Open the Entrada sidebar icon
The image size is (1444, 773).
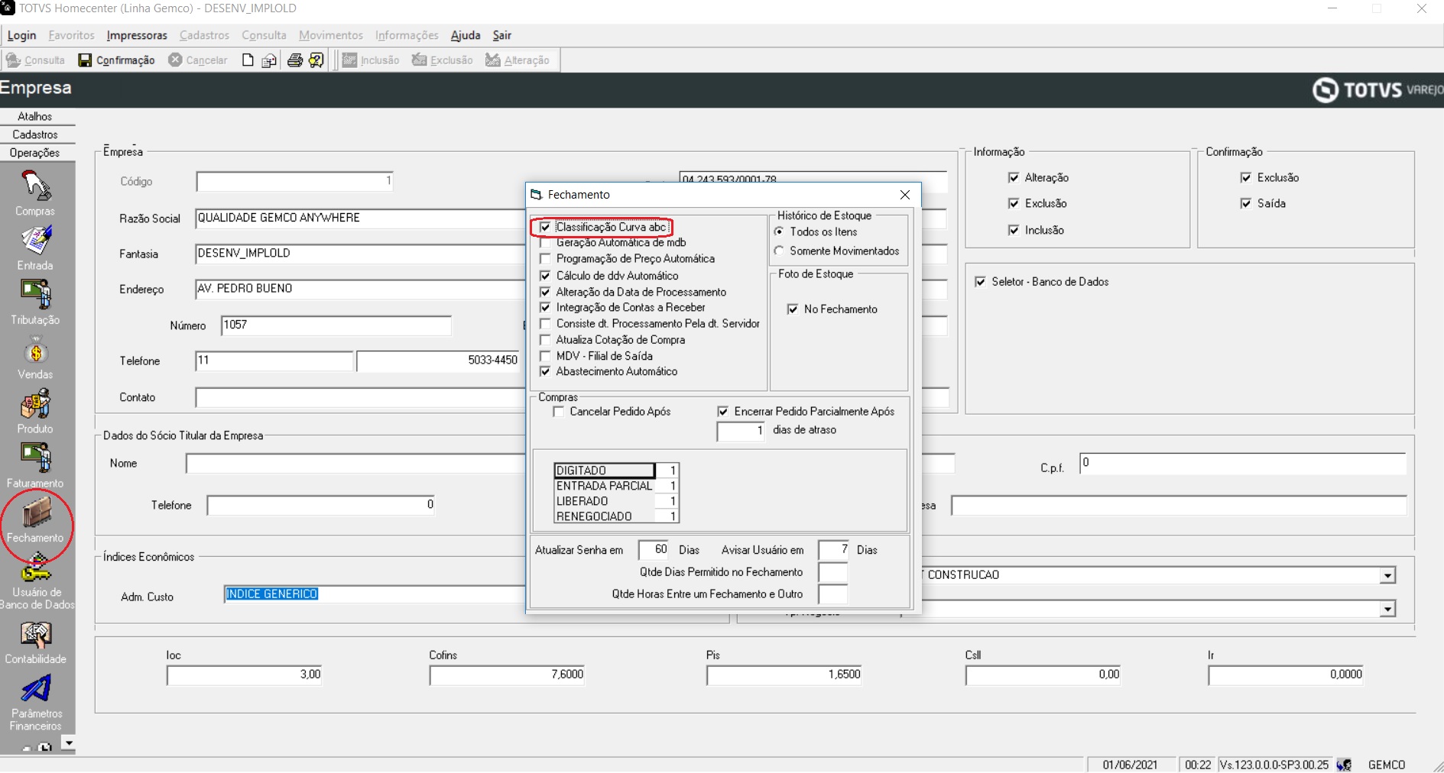(x=35, y=248)
